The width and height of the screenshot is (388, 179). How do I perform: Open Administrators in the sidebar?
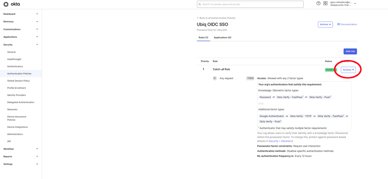tap(15, 134)
